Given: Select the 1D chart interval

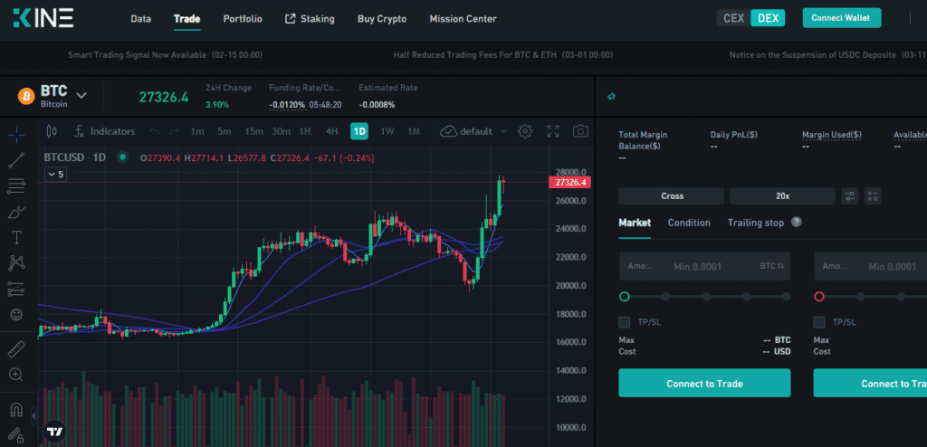Looking at the screenshot, I should click(359, 131).
